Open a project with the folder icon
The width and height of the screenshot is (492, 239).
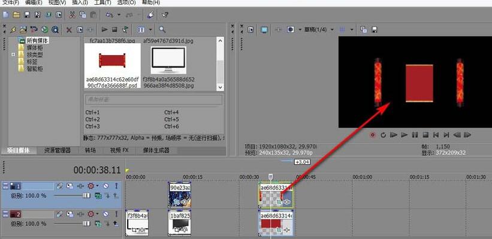(16, 15)
